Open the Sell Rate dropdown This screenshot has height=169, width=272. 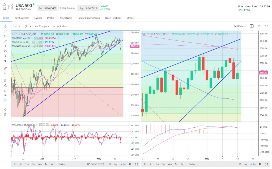point(240,26)
